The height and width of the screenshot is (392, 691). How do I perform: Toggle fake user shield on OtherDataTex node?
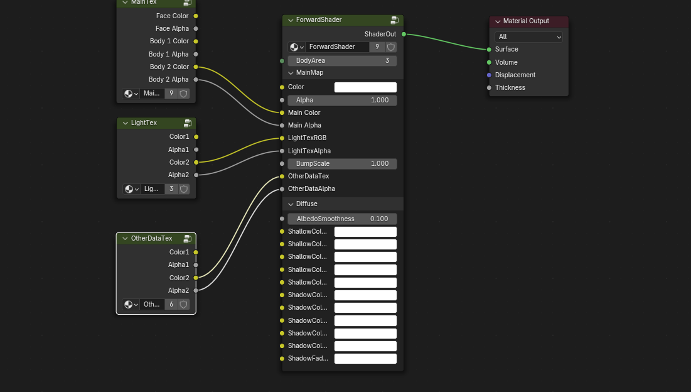click(184, 305)
